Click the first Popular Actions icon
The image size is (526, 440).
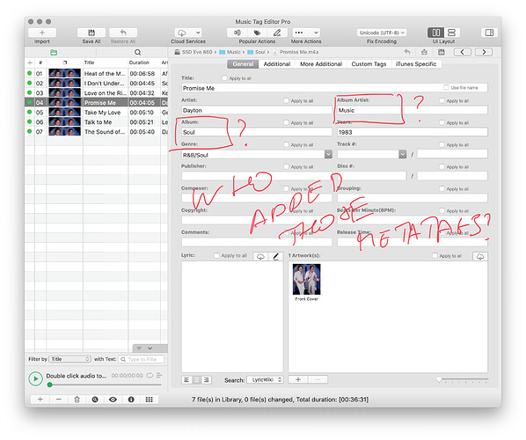pos(237,33)
